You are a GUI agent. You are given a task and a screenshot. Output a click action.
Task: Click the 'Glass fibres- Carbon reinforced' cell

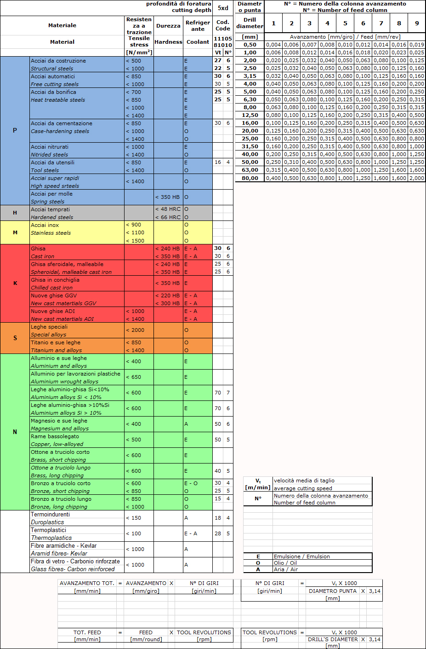[x=77, y=569]
